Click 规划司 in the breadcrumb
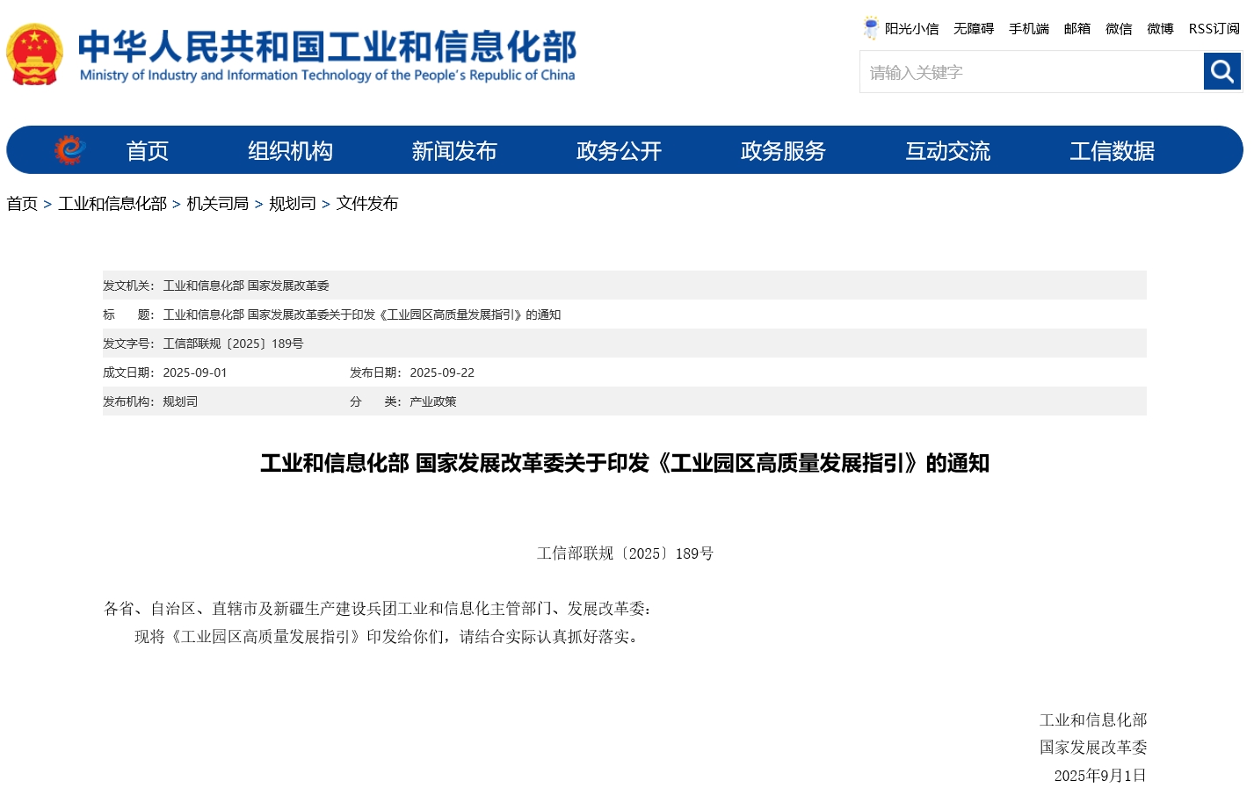This screenshot has width=1254, height=788. tap(292, 204)
